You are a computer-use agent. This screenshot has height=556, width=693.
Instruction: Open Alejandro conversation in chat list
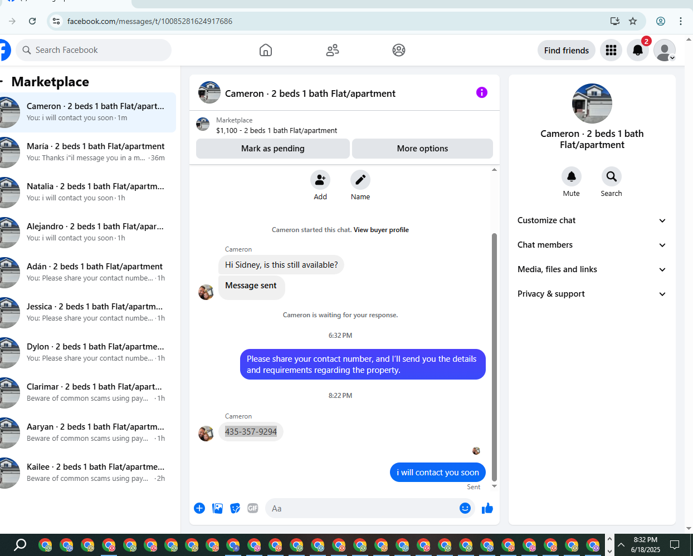point(88,232)
